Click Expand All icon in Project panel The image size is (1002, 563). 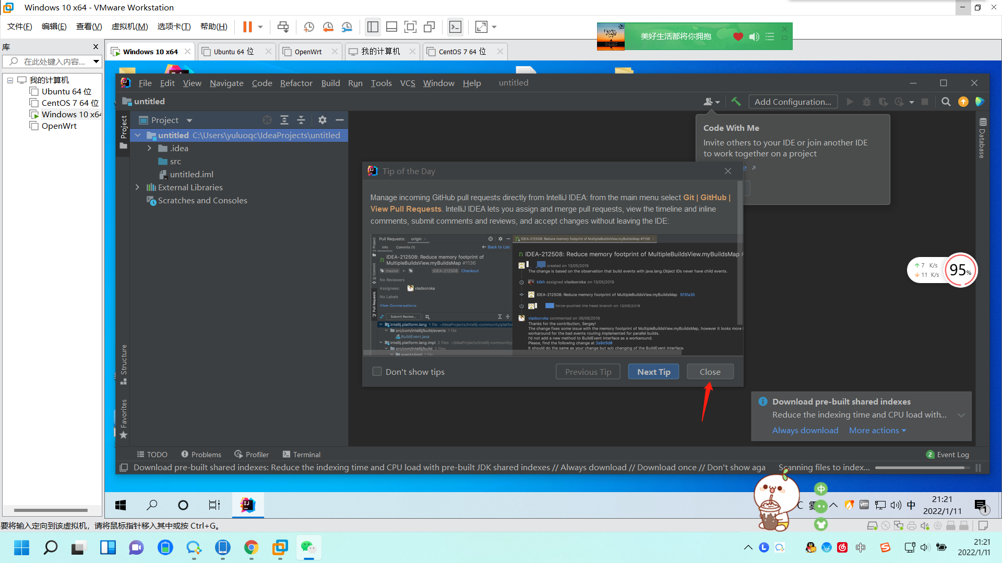point(284,120)
